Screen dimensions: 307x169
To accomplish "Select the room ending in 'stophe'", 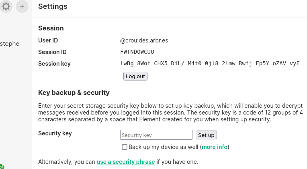I will pos(10,44).
